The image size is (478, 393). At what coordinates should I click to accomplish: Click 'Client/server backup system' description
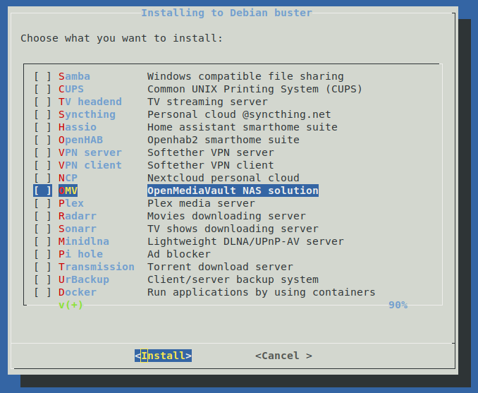point(233,280)
